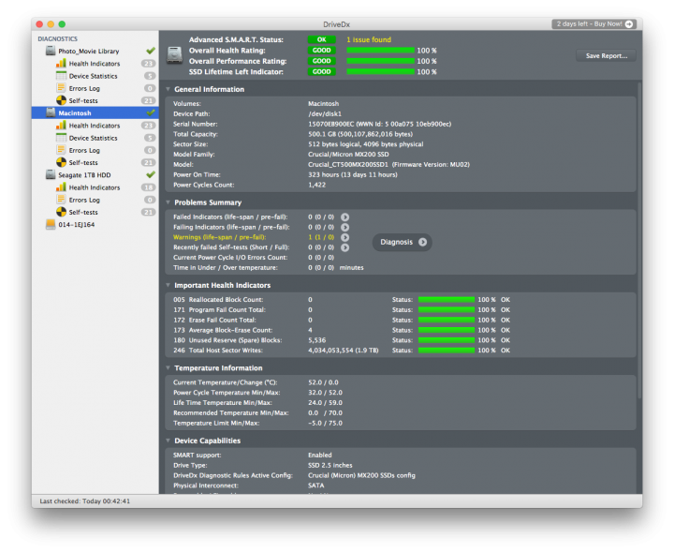Click Current Temperature value 52.0 / 0.0

pos(323,382)
